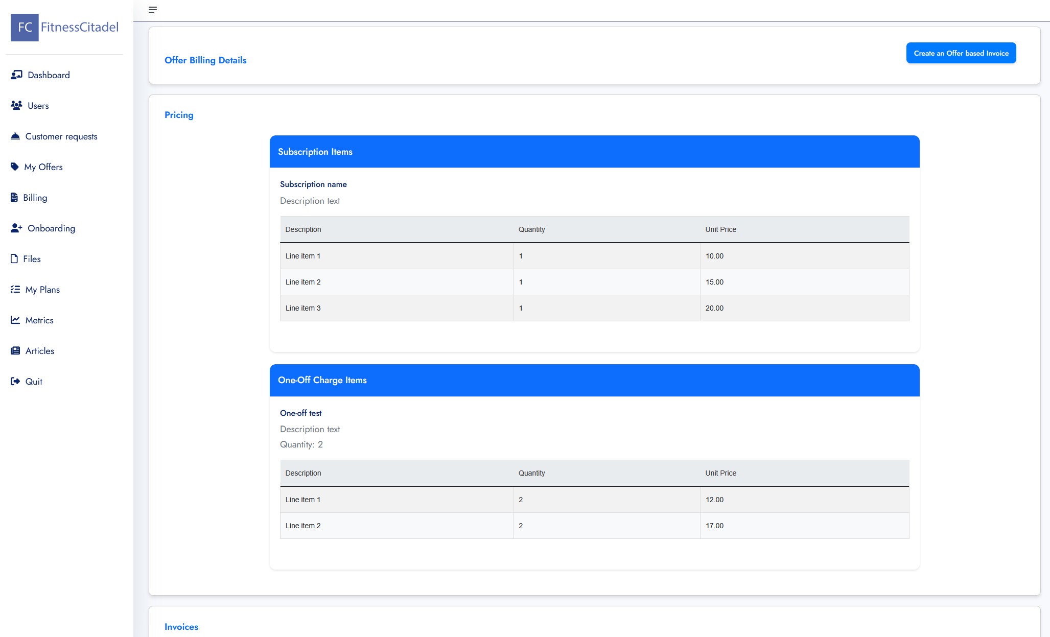Click the Metrics chart icon
This screenshot has width=1050, height=637.
15,320
